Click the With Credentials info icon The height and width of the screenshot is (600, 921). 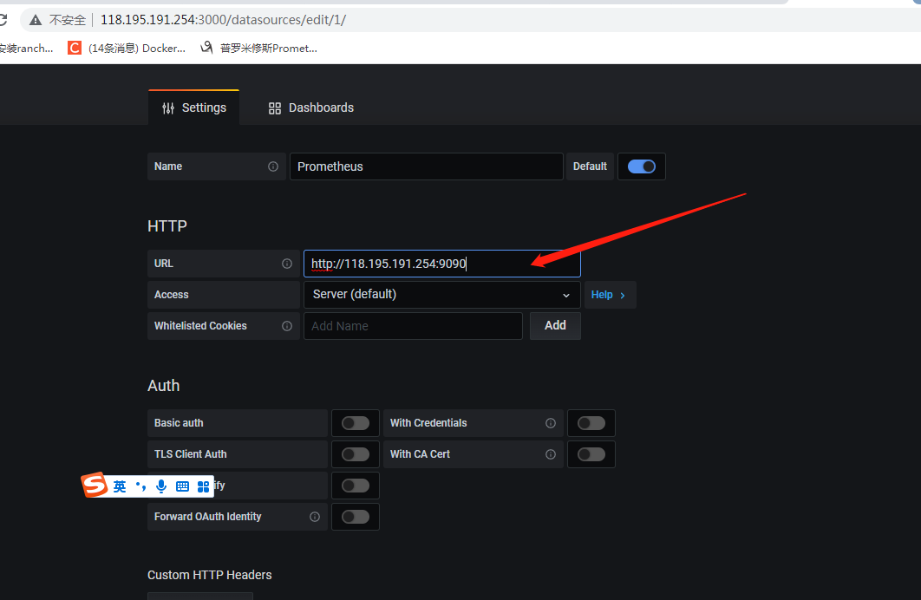pos(551,423)
